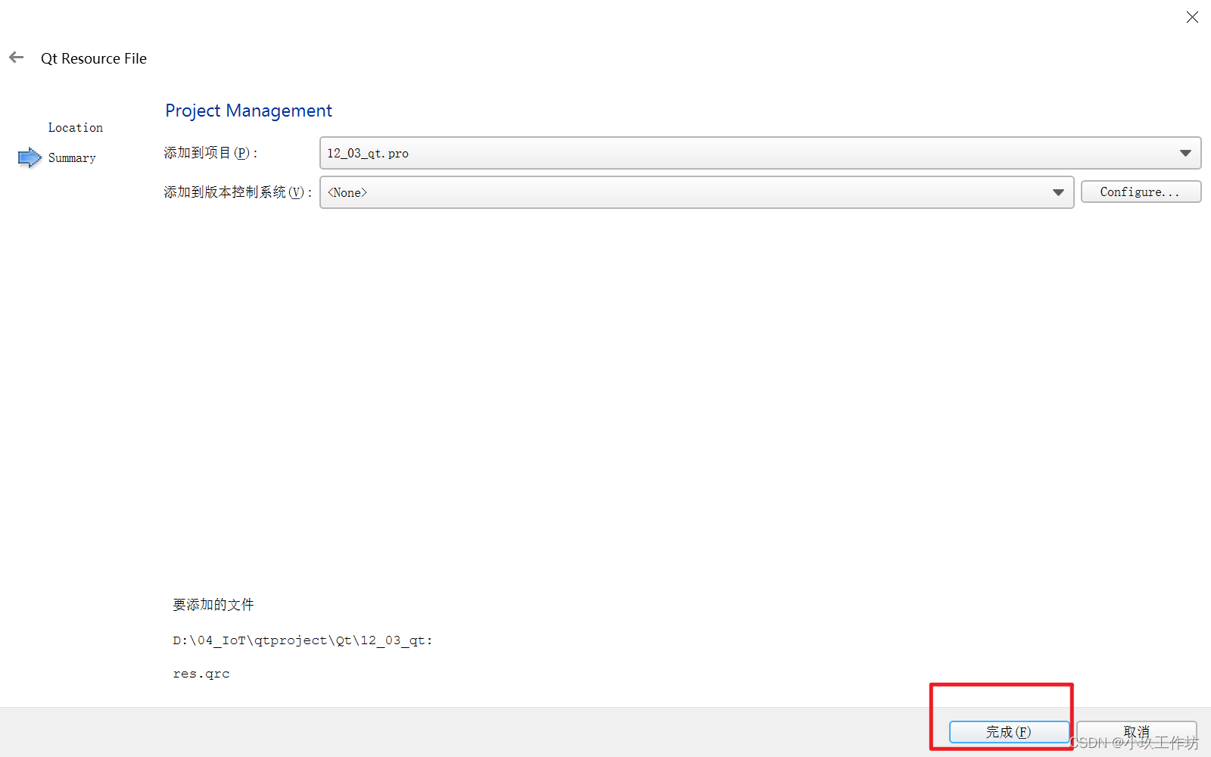The height and width of the screenshot is (757, 1211).
Task: Click the 添加到项目(P) label
Action: [x=210, y=153]
